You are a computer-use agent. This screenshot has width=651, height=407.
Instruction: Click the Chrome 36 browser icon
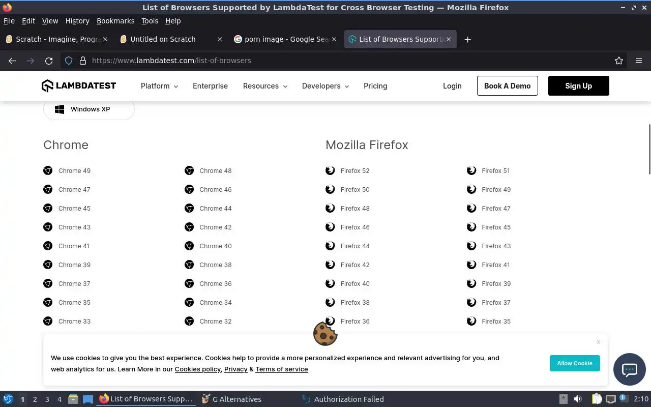click(x=189, y=283)
